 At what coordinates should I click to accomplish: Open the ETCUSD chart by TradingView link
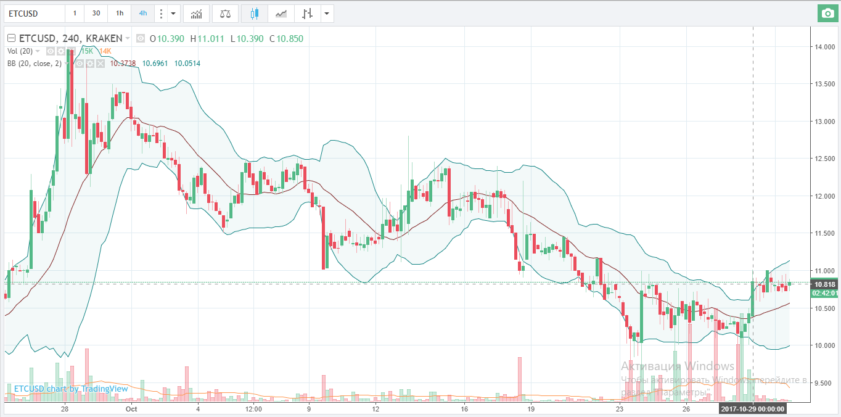[x=71, y=389]
